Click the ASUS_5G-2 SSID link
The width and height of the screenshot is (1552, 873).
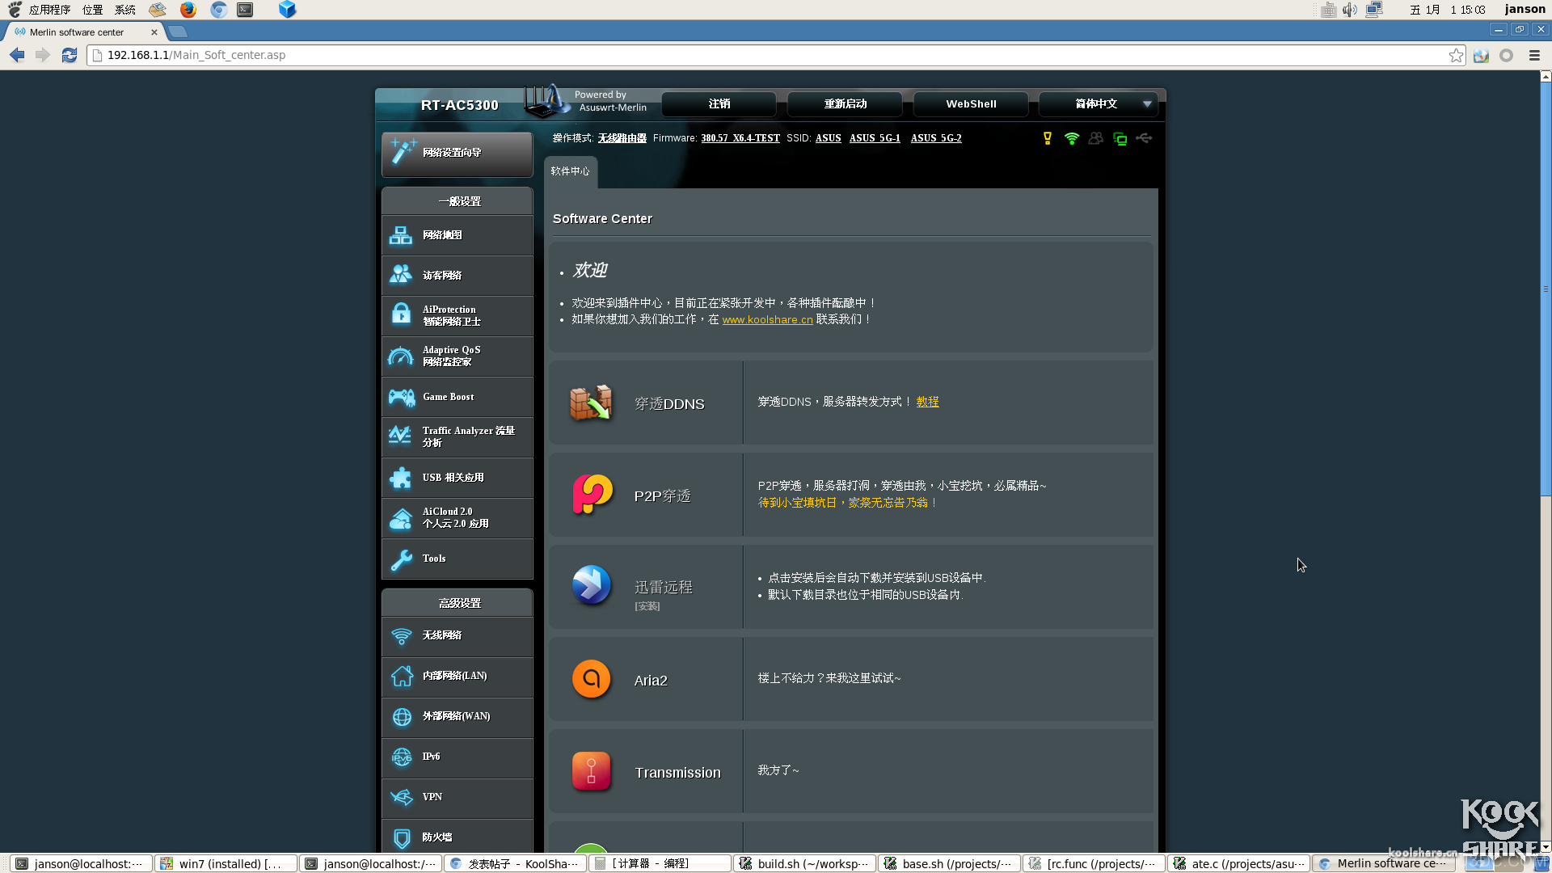(936, 138)
